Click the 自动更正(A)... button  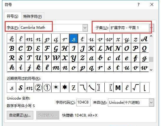20,115
